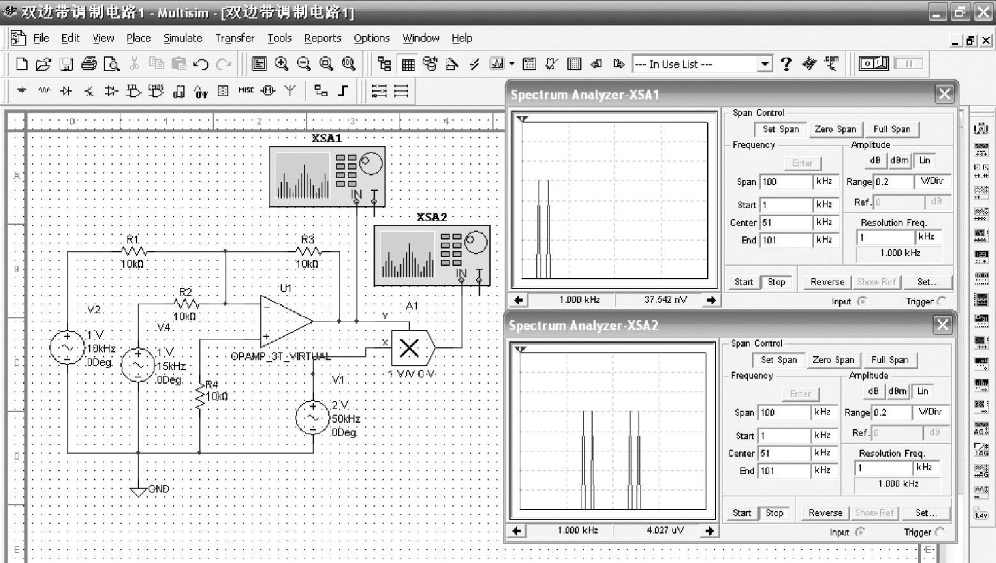Click the Zoom In magnifier icon
The width and height of the screenshot is (996, 563).
tap(281, 63)
